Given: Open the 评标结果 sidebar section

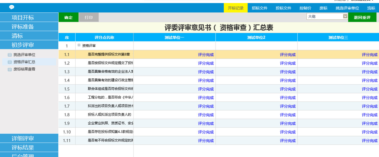Looking at the screenshot, I should [29, 147].
